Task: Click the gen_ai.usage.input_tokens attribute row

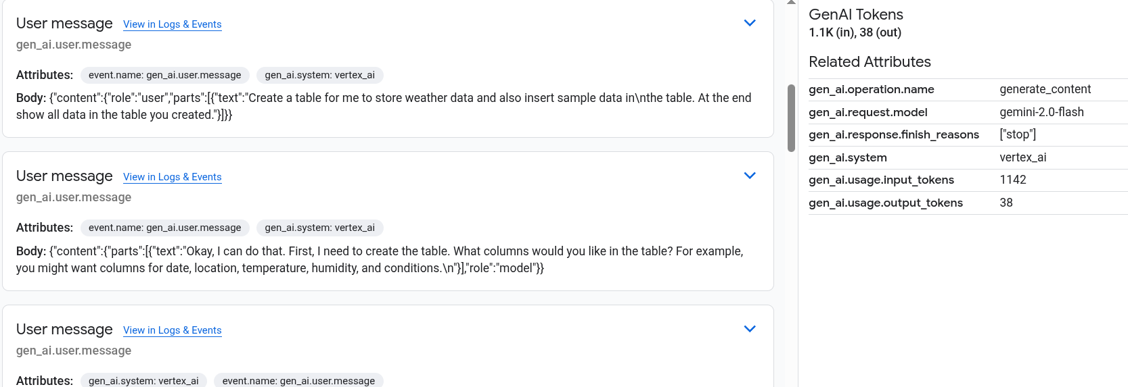Action: [x=968, y=180]
